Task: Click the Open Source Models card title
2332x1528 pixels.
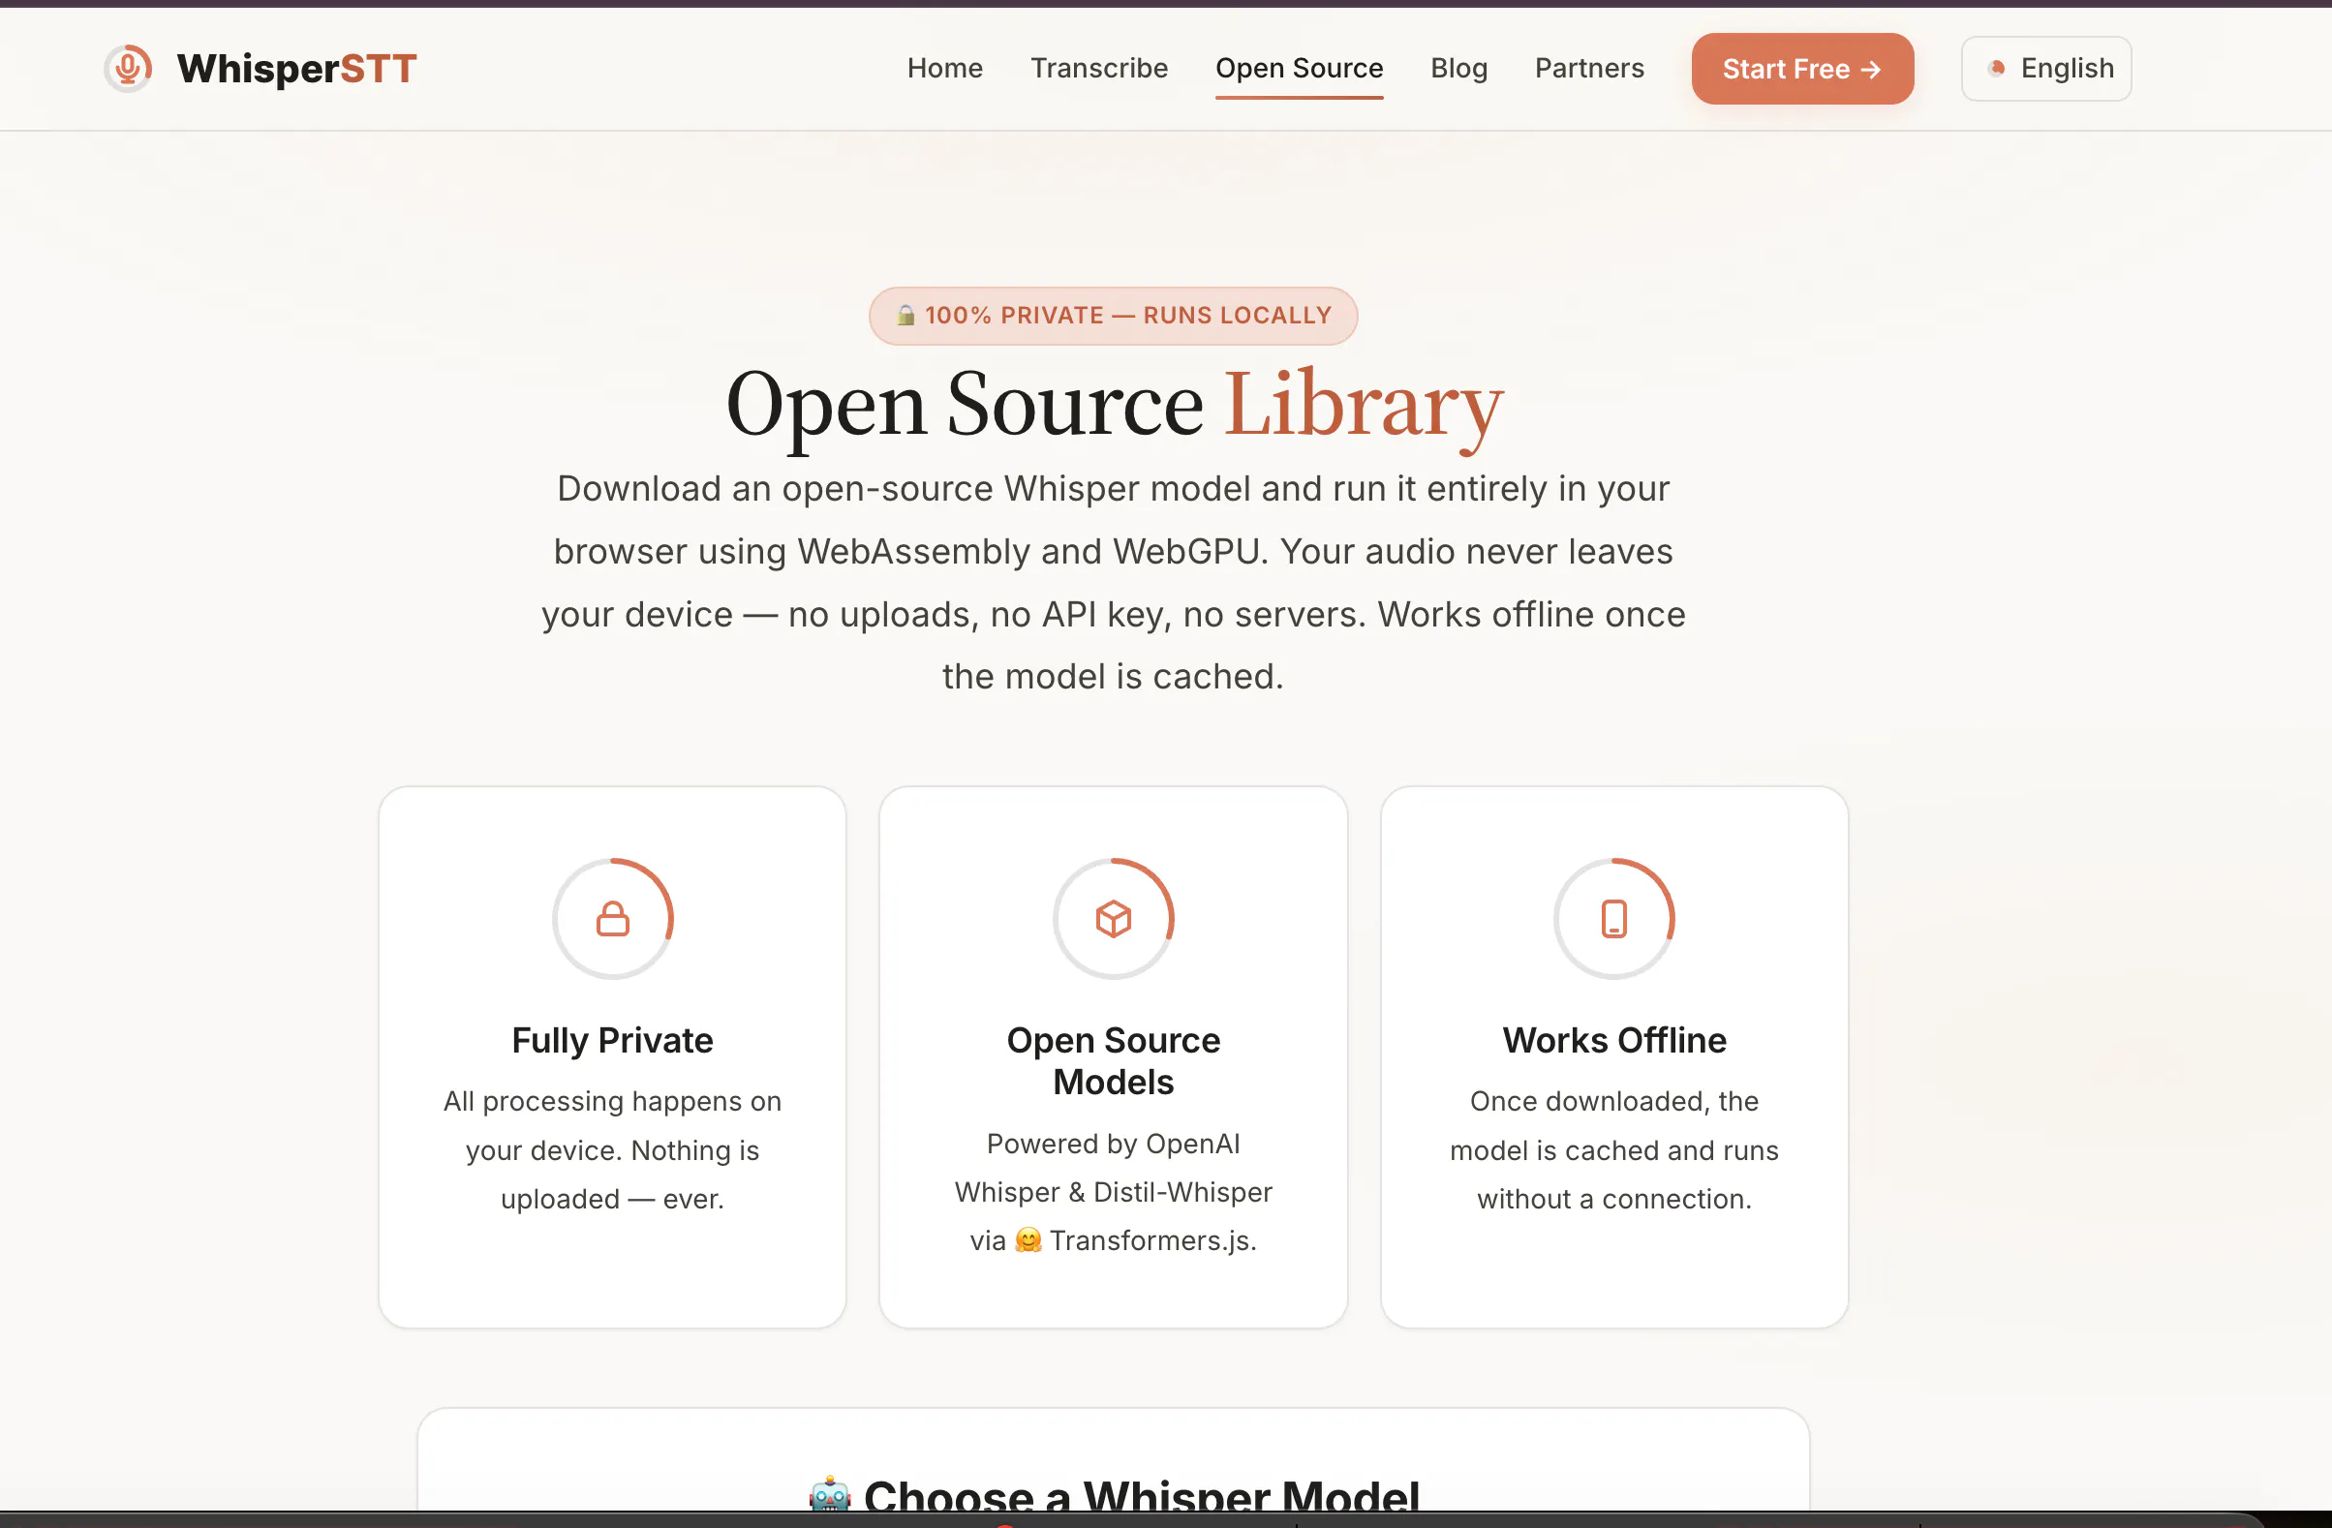Action: [x=1113, y=1060]
